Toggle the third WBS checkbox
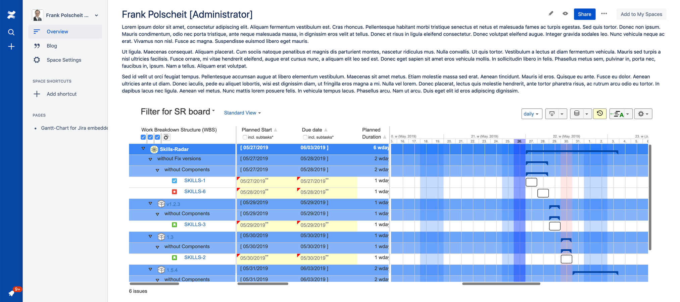This screenshot has width=680, height=302. [157, 137]
